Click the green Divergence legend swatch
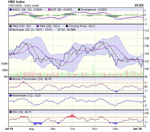The height and width of the screenshot is (132, 150). pos(79,10)
